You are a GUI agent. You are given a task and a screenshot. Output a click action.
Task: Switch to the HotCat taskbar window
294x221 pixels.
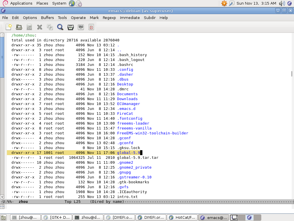coord(182,218)
